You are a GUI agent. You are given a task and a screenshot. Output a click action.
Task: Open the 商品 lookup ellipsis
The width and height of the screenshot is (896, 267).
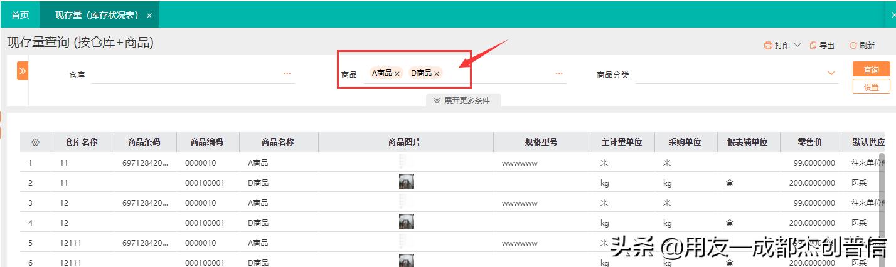tap(559, 74)
